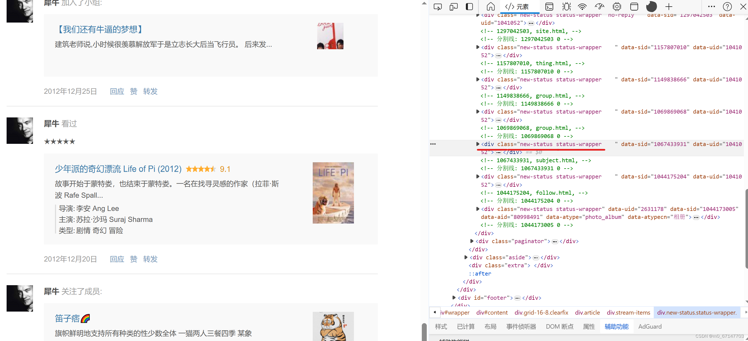Open the Sources debugger bug icon

click(x=566, y=7)
